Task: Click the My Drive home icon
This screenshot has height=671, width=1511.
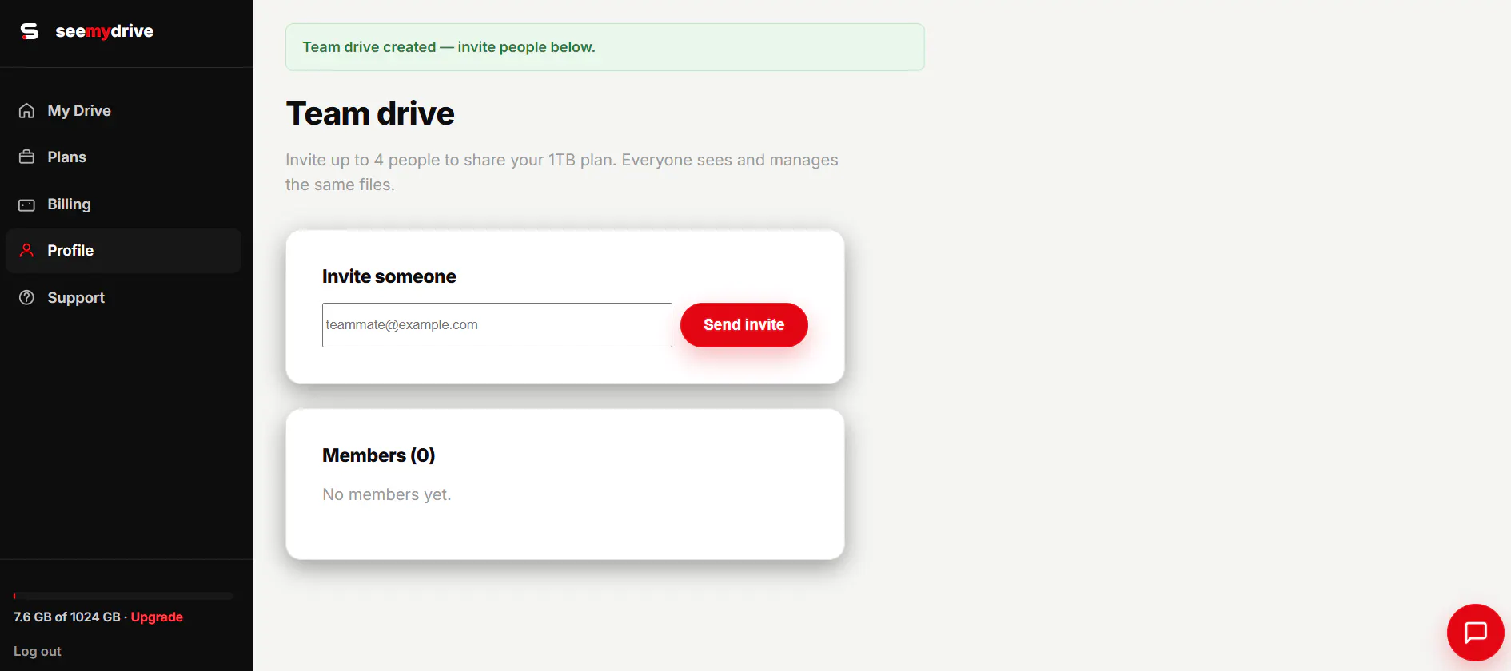Action: pyautogui.click(x=26, y=111)
